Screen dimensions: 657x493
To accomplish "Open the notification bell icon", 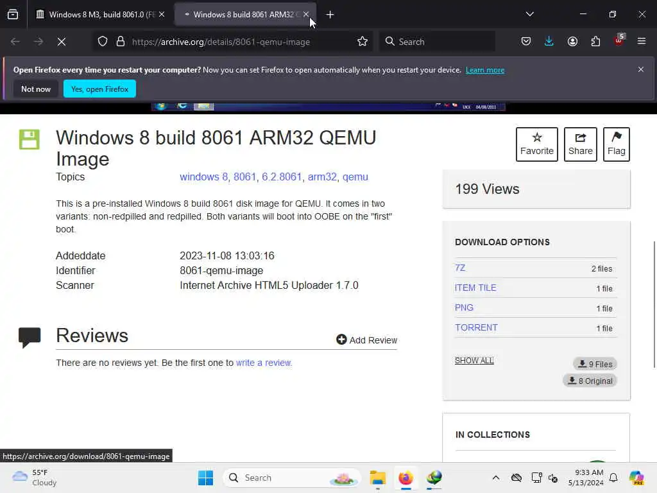I will click(x=613, y=478).
